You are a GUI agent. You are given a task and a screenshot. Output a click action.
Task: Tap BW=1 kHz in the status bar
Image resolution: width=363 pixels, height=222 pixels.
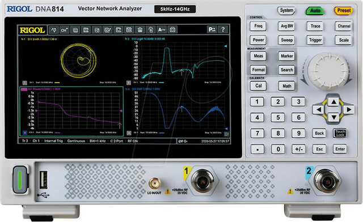click(98, 141)
